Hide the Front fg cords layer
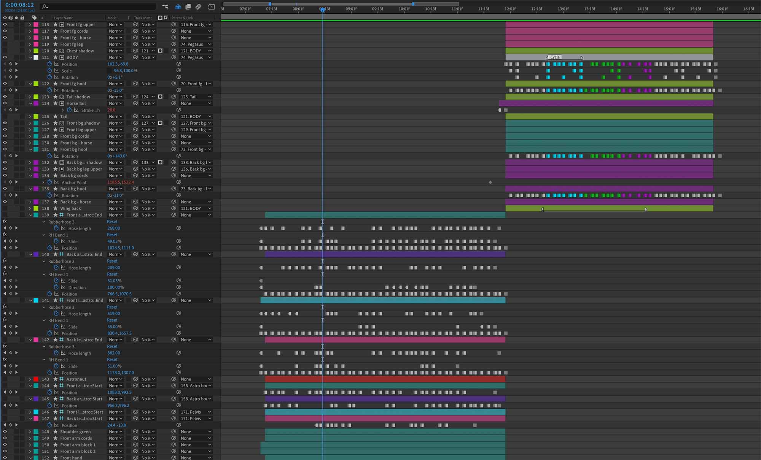 [5, 31]
